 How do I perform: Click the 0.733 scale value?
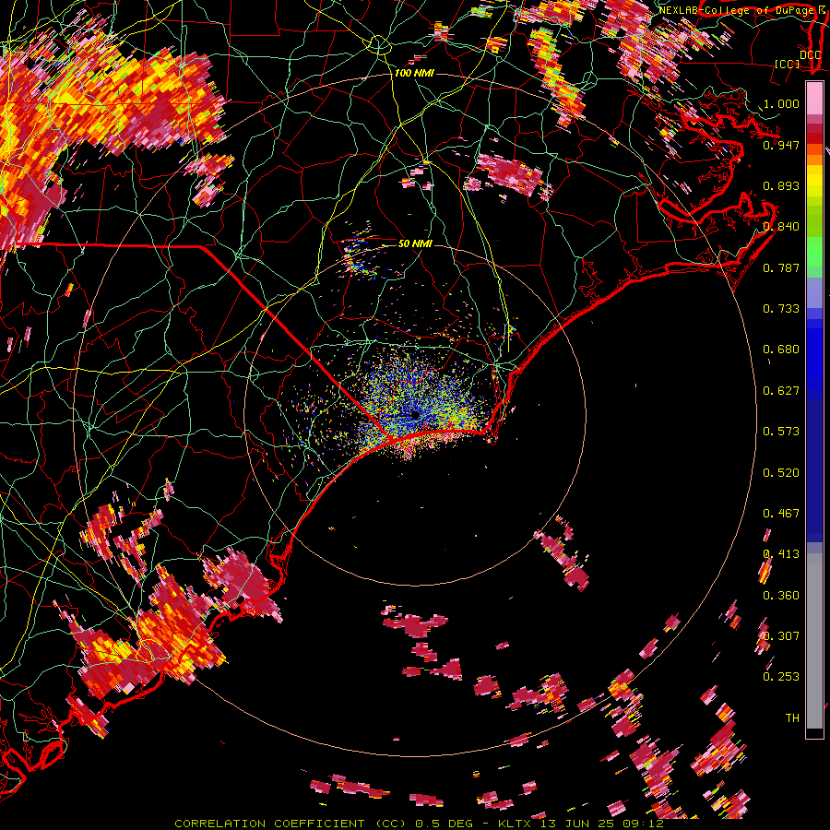(x=781, y=309)
